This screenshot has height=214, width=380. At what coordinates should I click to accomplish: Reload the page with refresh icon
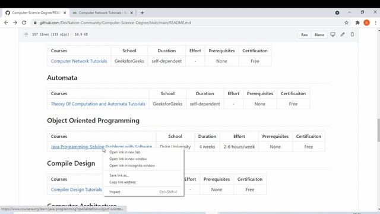(x=24, y=23)
